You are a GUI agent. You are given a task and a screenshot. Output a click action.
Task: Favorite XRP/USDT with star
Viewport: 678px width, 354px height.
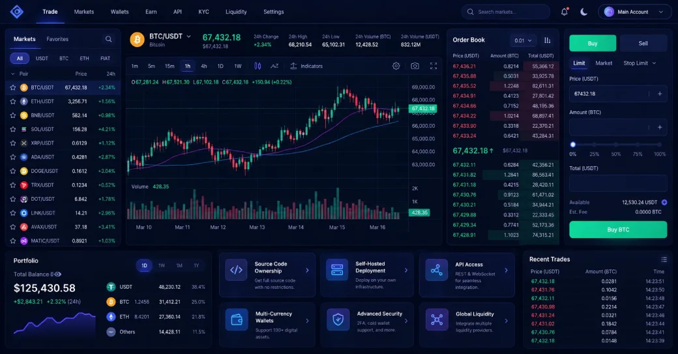point(13,143)
